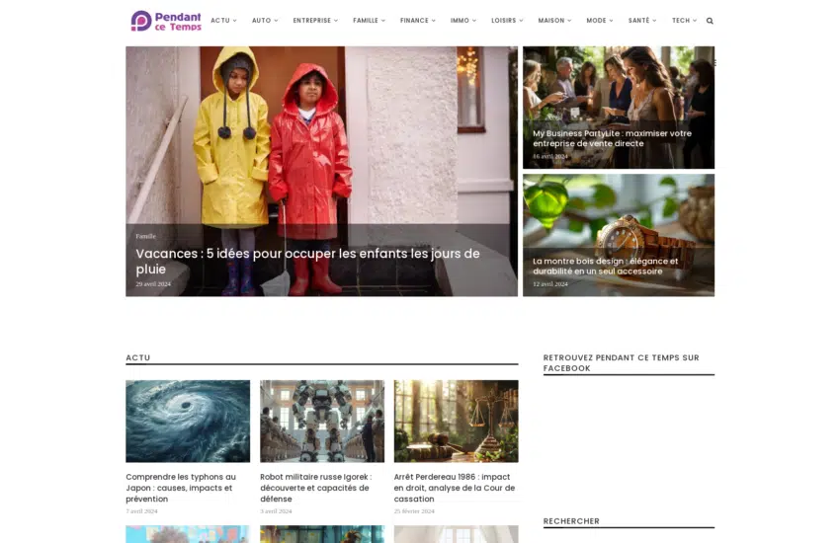840x543 pixels.
Task: Read the My Business PartyLite article
Action: [612, 138]
